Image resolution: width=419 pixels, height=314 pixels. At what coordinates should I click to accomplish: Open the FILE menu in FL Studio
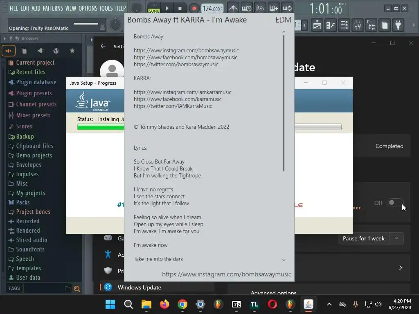14,8
